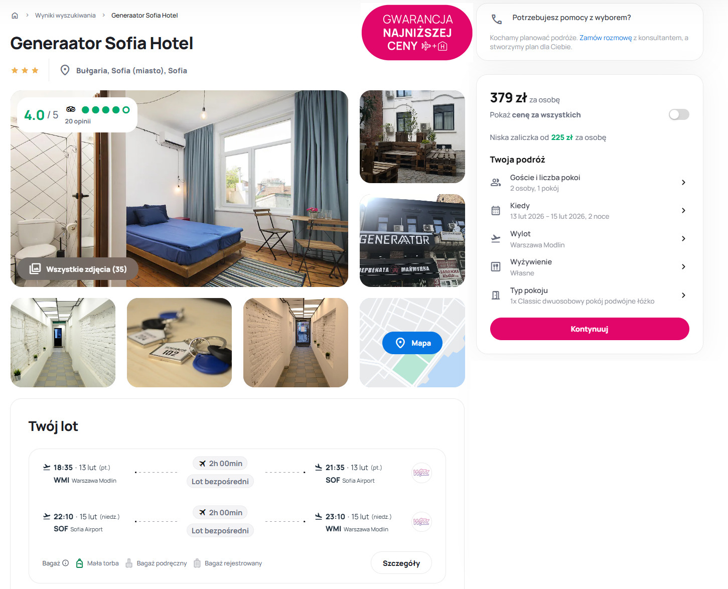Expand the Wylot Warszawa Modlin chevron
The image size is (728, 589).
click(683, 239)
